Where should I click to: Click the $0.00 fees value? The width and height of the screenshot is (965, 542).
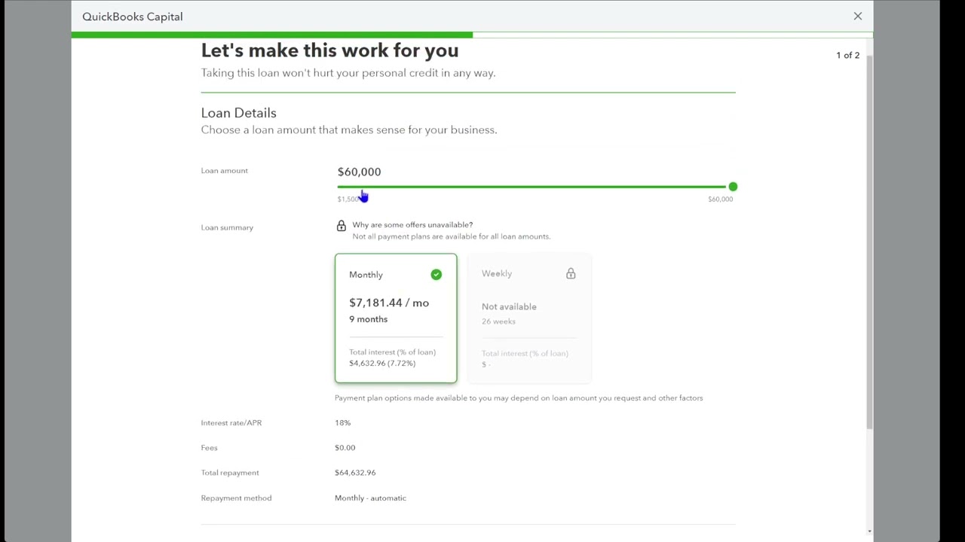(x=345, y=448)
